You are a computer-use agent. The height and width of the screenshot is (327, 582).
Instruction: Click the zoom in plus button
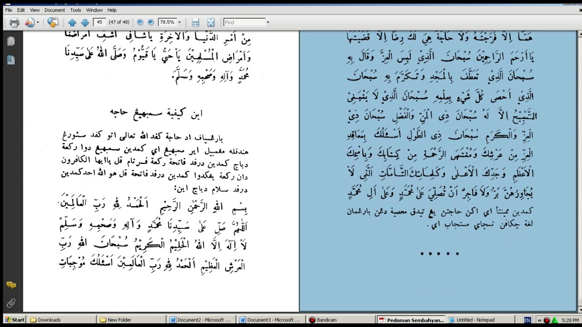tap(151, 22)
